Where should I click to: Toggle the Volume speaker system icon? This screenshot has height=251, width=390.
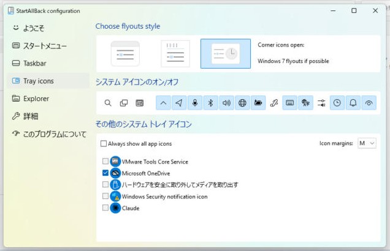coord(227,103)
